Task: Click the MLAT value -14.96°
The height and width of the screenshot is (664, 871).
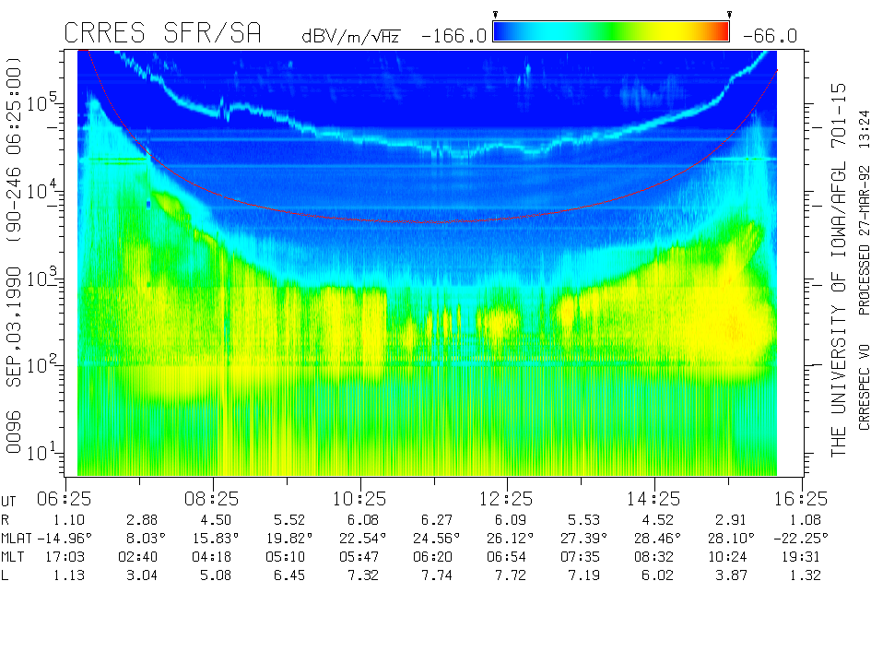Action: tap(65, 539)
